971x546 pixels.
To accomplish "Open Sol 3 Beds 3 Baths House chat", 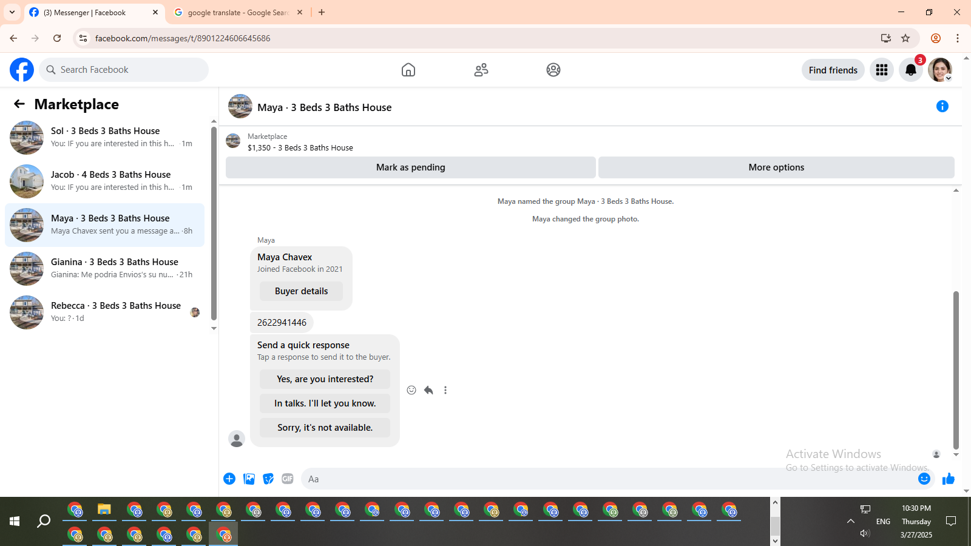I will 104,138.
